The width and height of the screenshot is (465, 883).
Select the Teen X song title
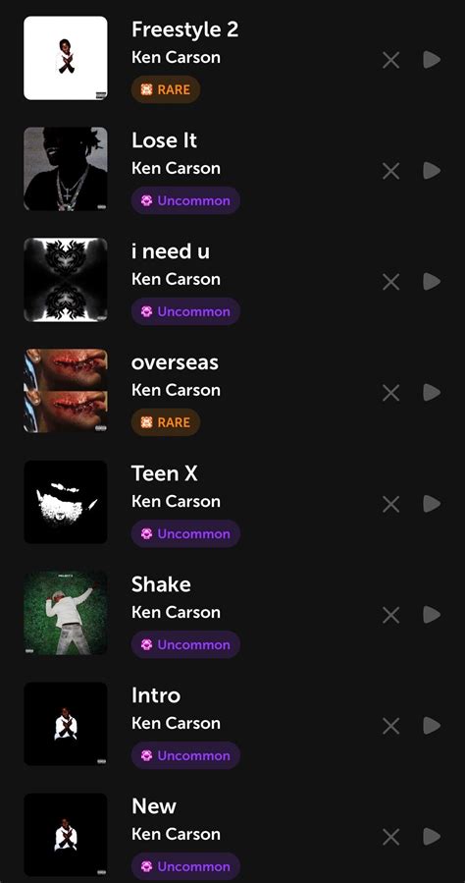164,473
